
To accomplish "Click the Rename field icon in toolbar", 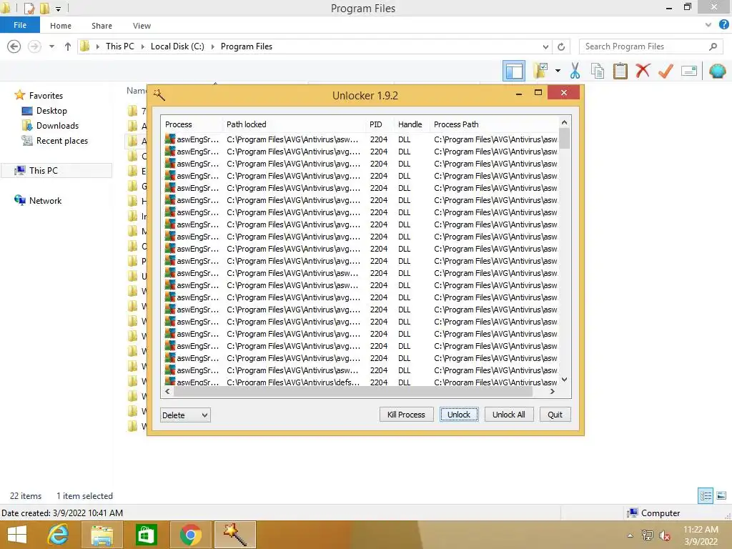I will coord(688,71).
